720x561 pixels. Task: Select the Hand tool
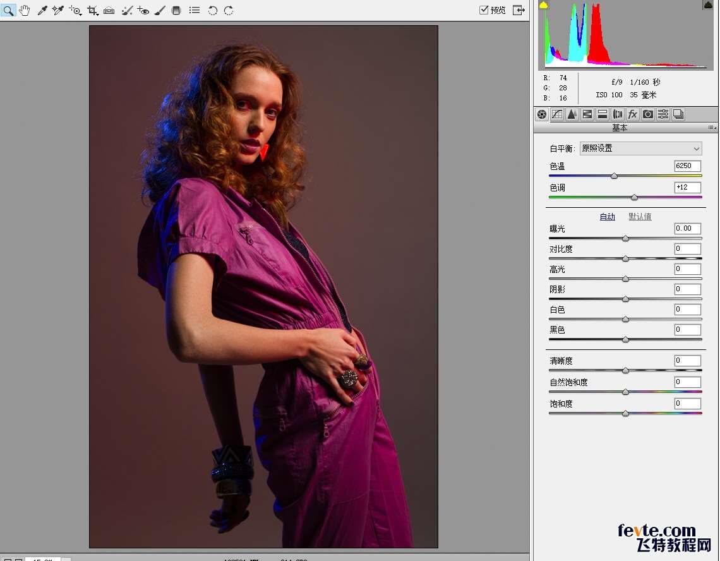(x=25, y=10)
